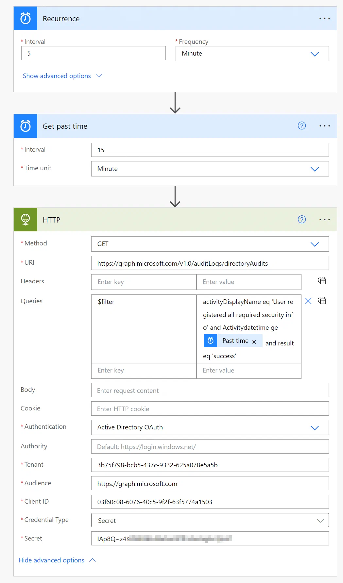Click the Past time token clock icon
The width and height of the screenshot is (343, 583).
(211, 341)
